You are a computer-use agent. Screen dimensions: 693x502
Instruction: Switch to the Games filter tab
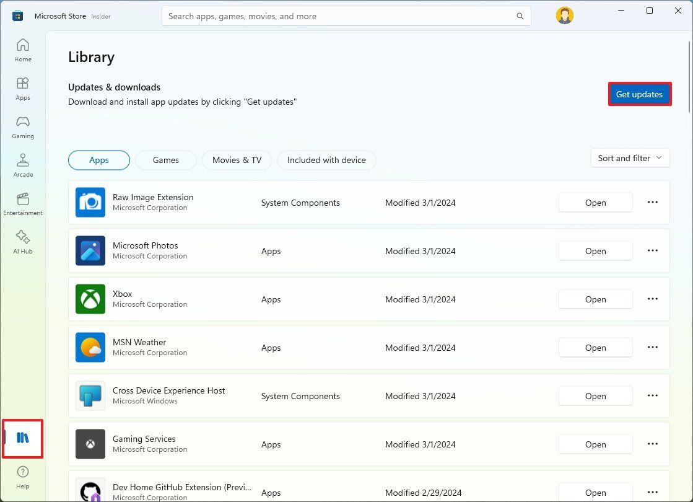tap(165, 160)
